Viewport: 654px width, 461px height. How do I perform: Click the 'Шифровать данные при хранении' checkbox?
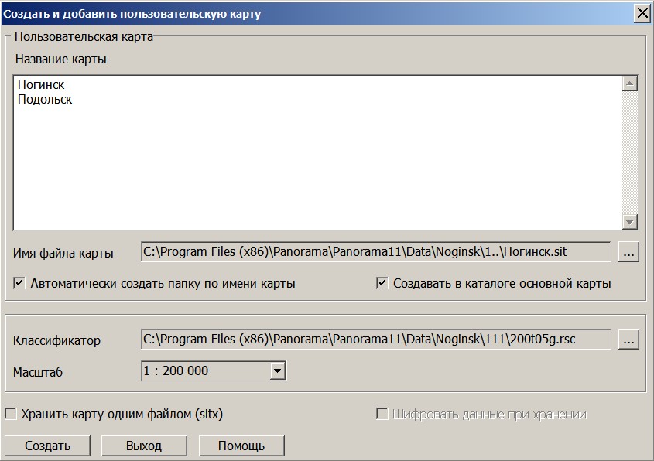382,415
